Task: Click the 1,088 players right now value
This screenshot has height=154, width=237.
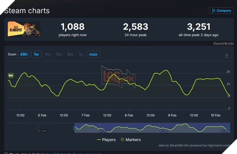Action: [73, 27]
